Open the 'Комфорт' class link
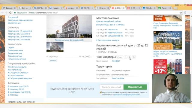Viewport: 192px width, 108px height. point(116,61)
